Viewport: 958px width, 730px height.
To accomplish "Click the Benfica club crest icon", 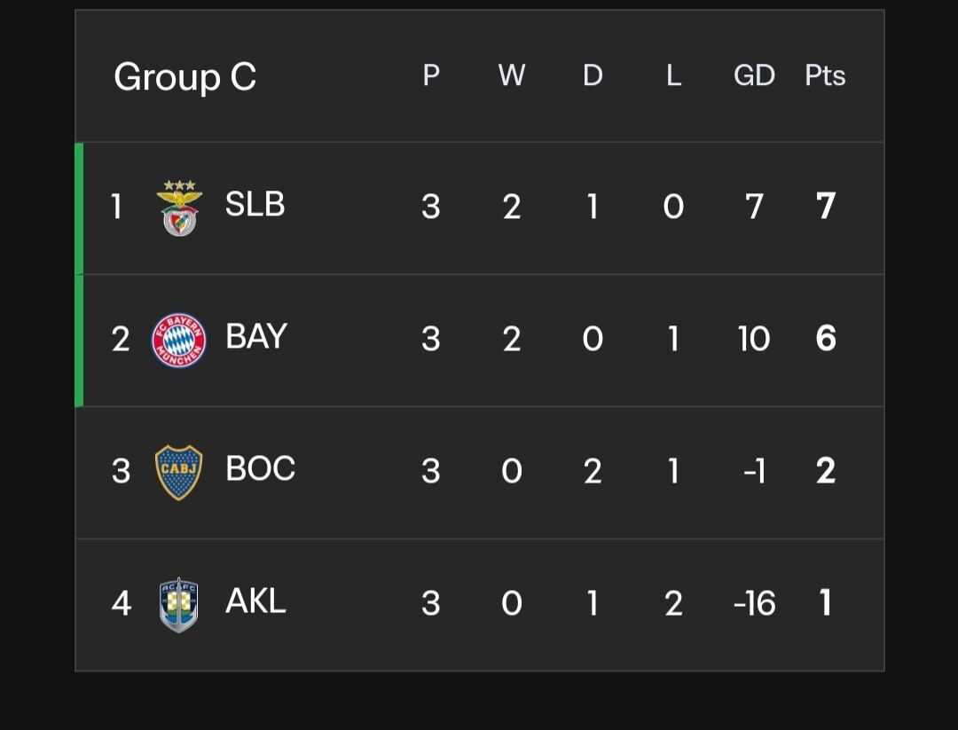I will [179, 208].
